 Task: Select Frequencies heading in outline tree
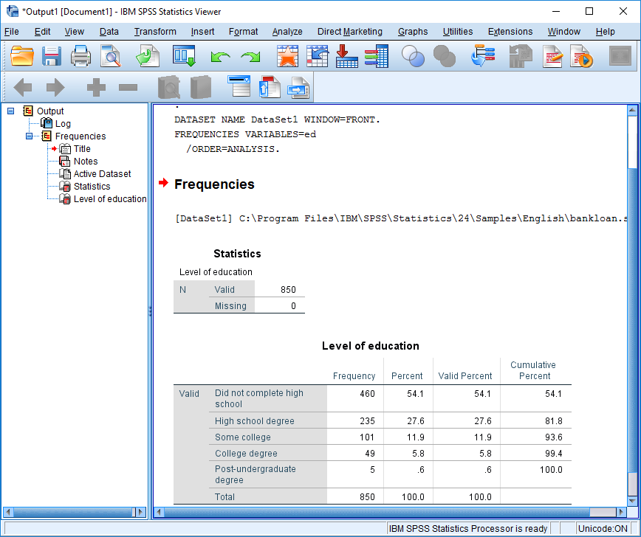click(x=80, y=136)
